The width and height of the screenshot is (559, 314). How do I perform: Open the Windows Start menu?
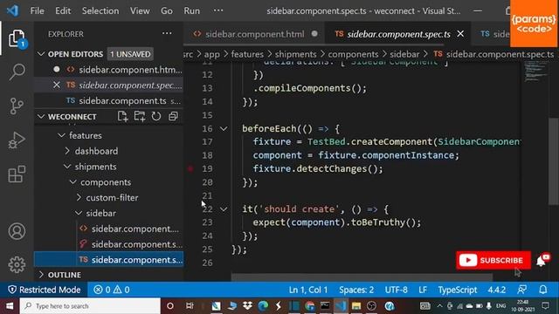(10, 306)
